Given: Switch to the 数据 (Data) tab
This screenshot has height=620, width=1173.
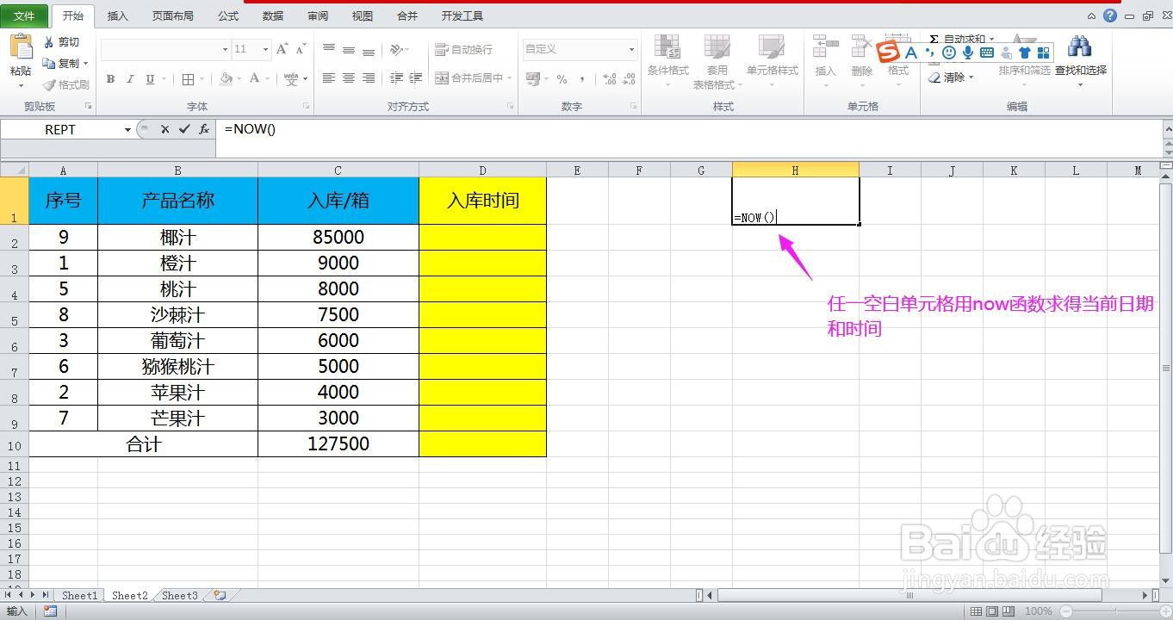Looking at the screenshot, I should click(273, 15).
